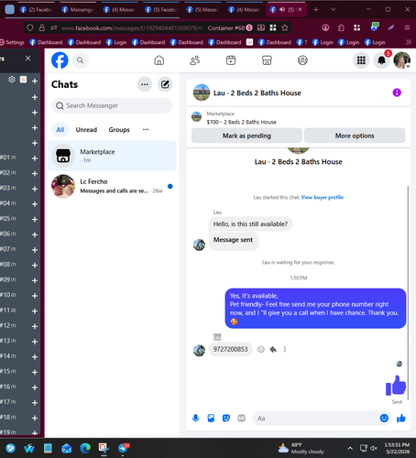
Task: Open the Lc Fercho conversation
Action: [x=112, y=186]
